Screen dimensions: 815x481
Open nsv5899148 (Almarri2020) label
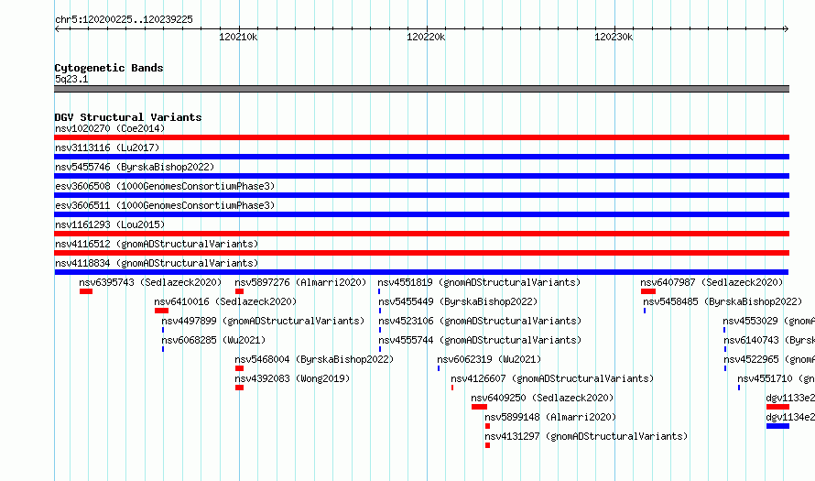550,417
